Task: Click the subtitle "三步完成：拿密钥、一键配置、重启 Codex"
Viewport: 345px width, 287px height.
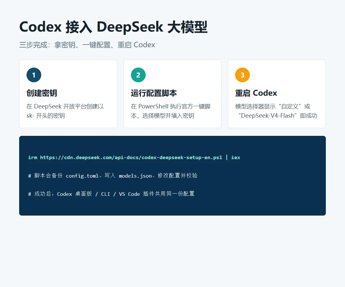Action: point(87,45)
